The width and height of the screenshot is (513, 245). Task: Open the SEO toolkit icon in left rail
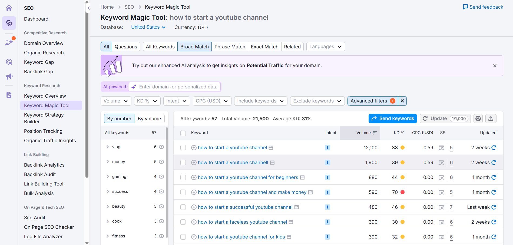click(x=9, y=23)
